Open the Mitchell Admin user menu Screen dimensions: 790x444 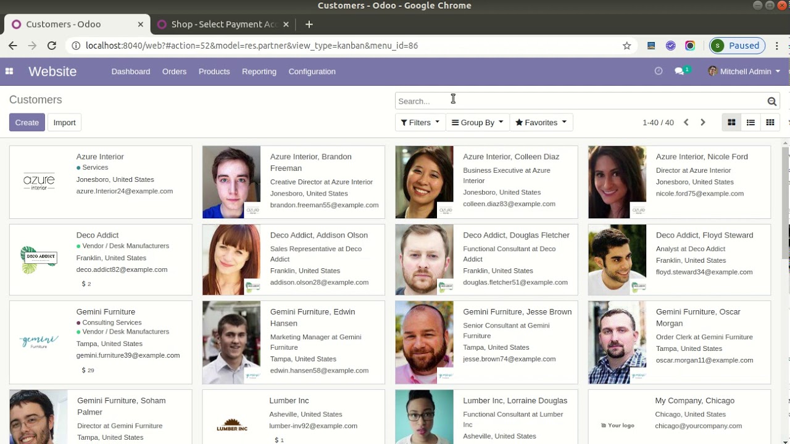point(744,72)
